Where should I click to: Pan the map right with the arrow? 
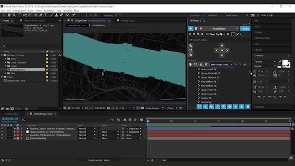(227, 50)
